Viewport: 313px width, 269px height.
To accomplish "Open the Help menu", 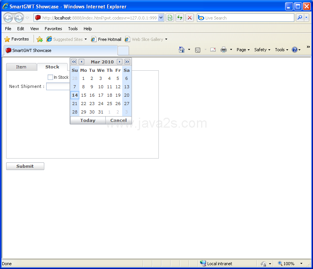I will click(x=88, y=29).
